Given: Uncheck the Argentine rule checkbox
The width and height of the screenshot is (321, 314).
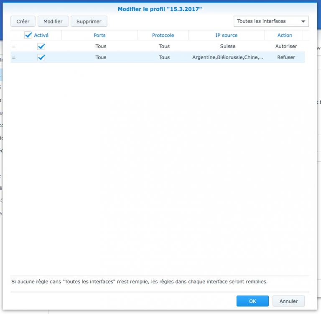Looking at the screenshot, I should [41, 57].
